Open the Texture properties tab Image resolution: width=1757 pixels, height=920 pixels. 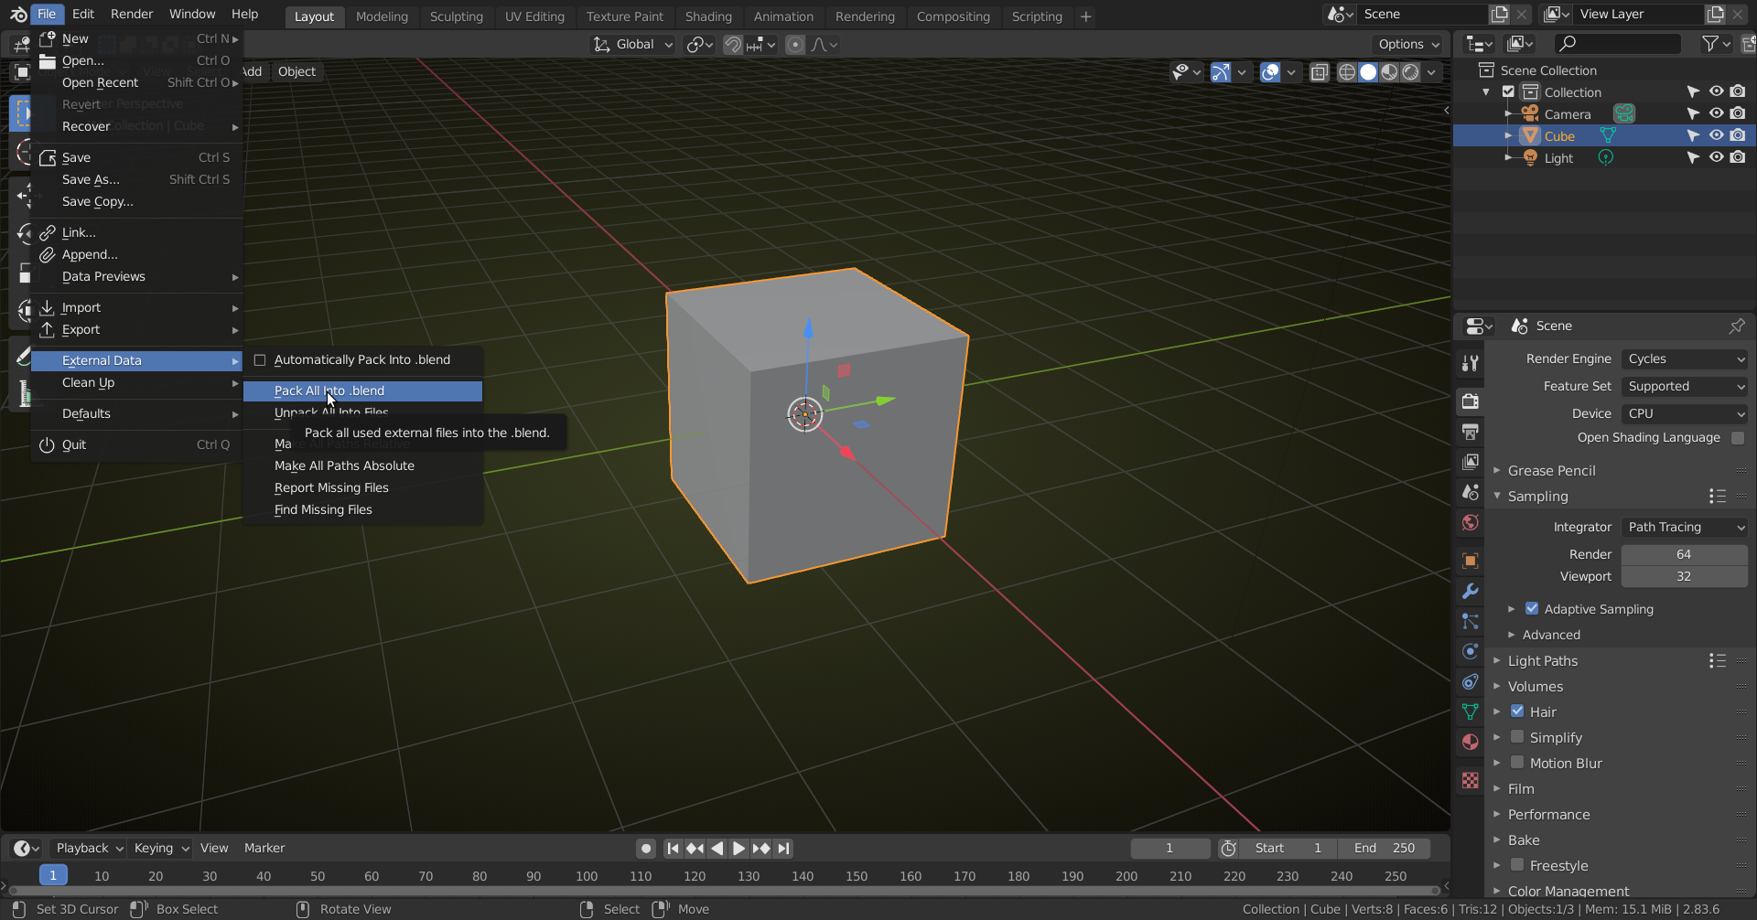coord(1471,780)
